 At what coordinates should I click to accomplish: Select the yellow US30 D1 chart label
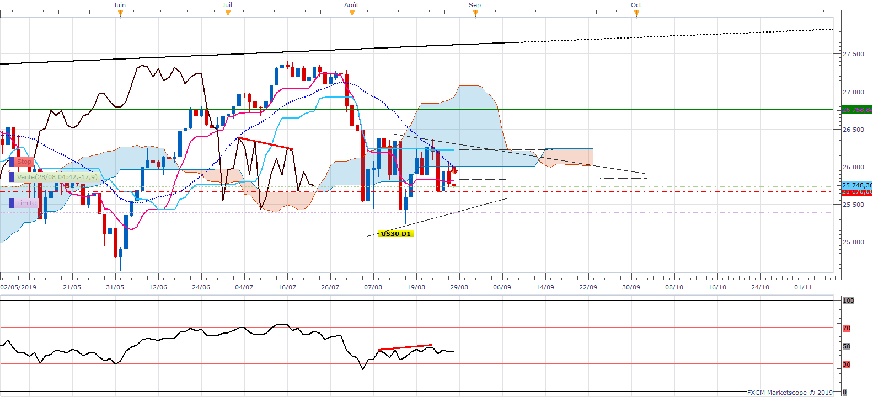(396, 234)
